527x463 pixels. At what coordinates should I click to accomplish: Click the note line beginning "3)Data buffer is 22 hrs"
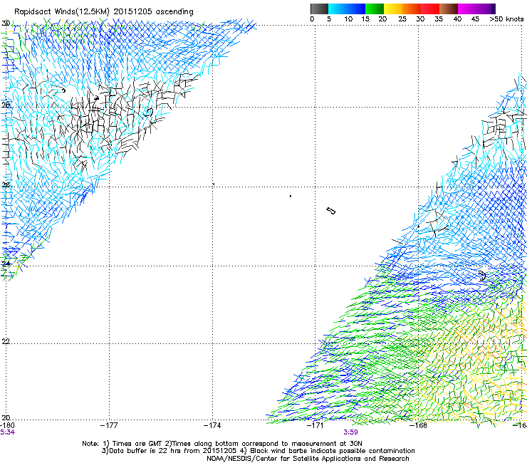[x=258, y=451]
